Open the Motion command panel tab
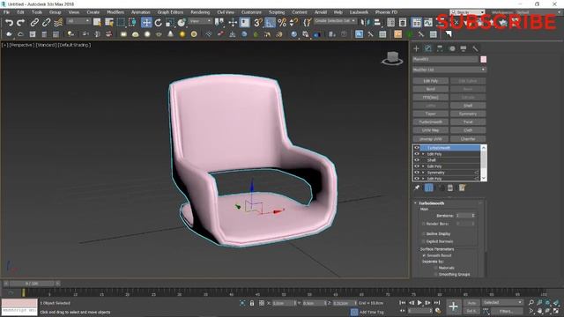 point(452,48)
